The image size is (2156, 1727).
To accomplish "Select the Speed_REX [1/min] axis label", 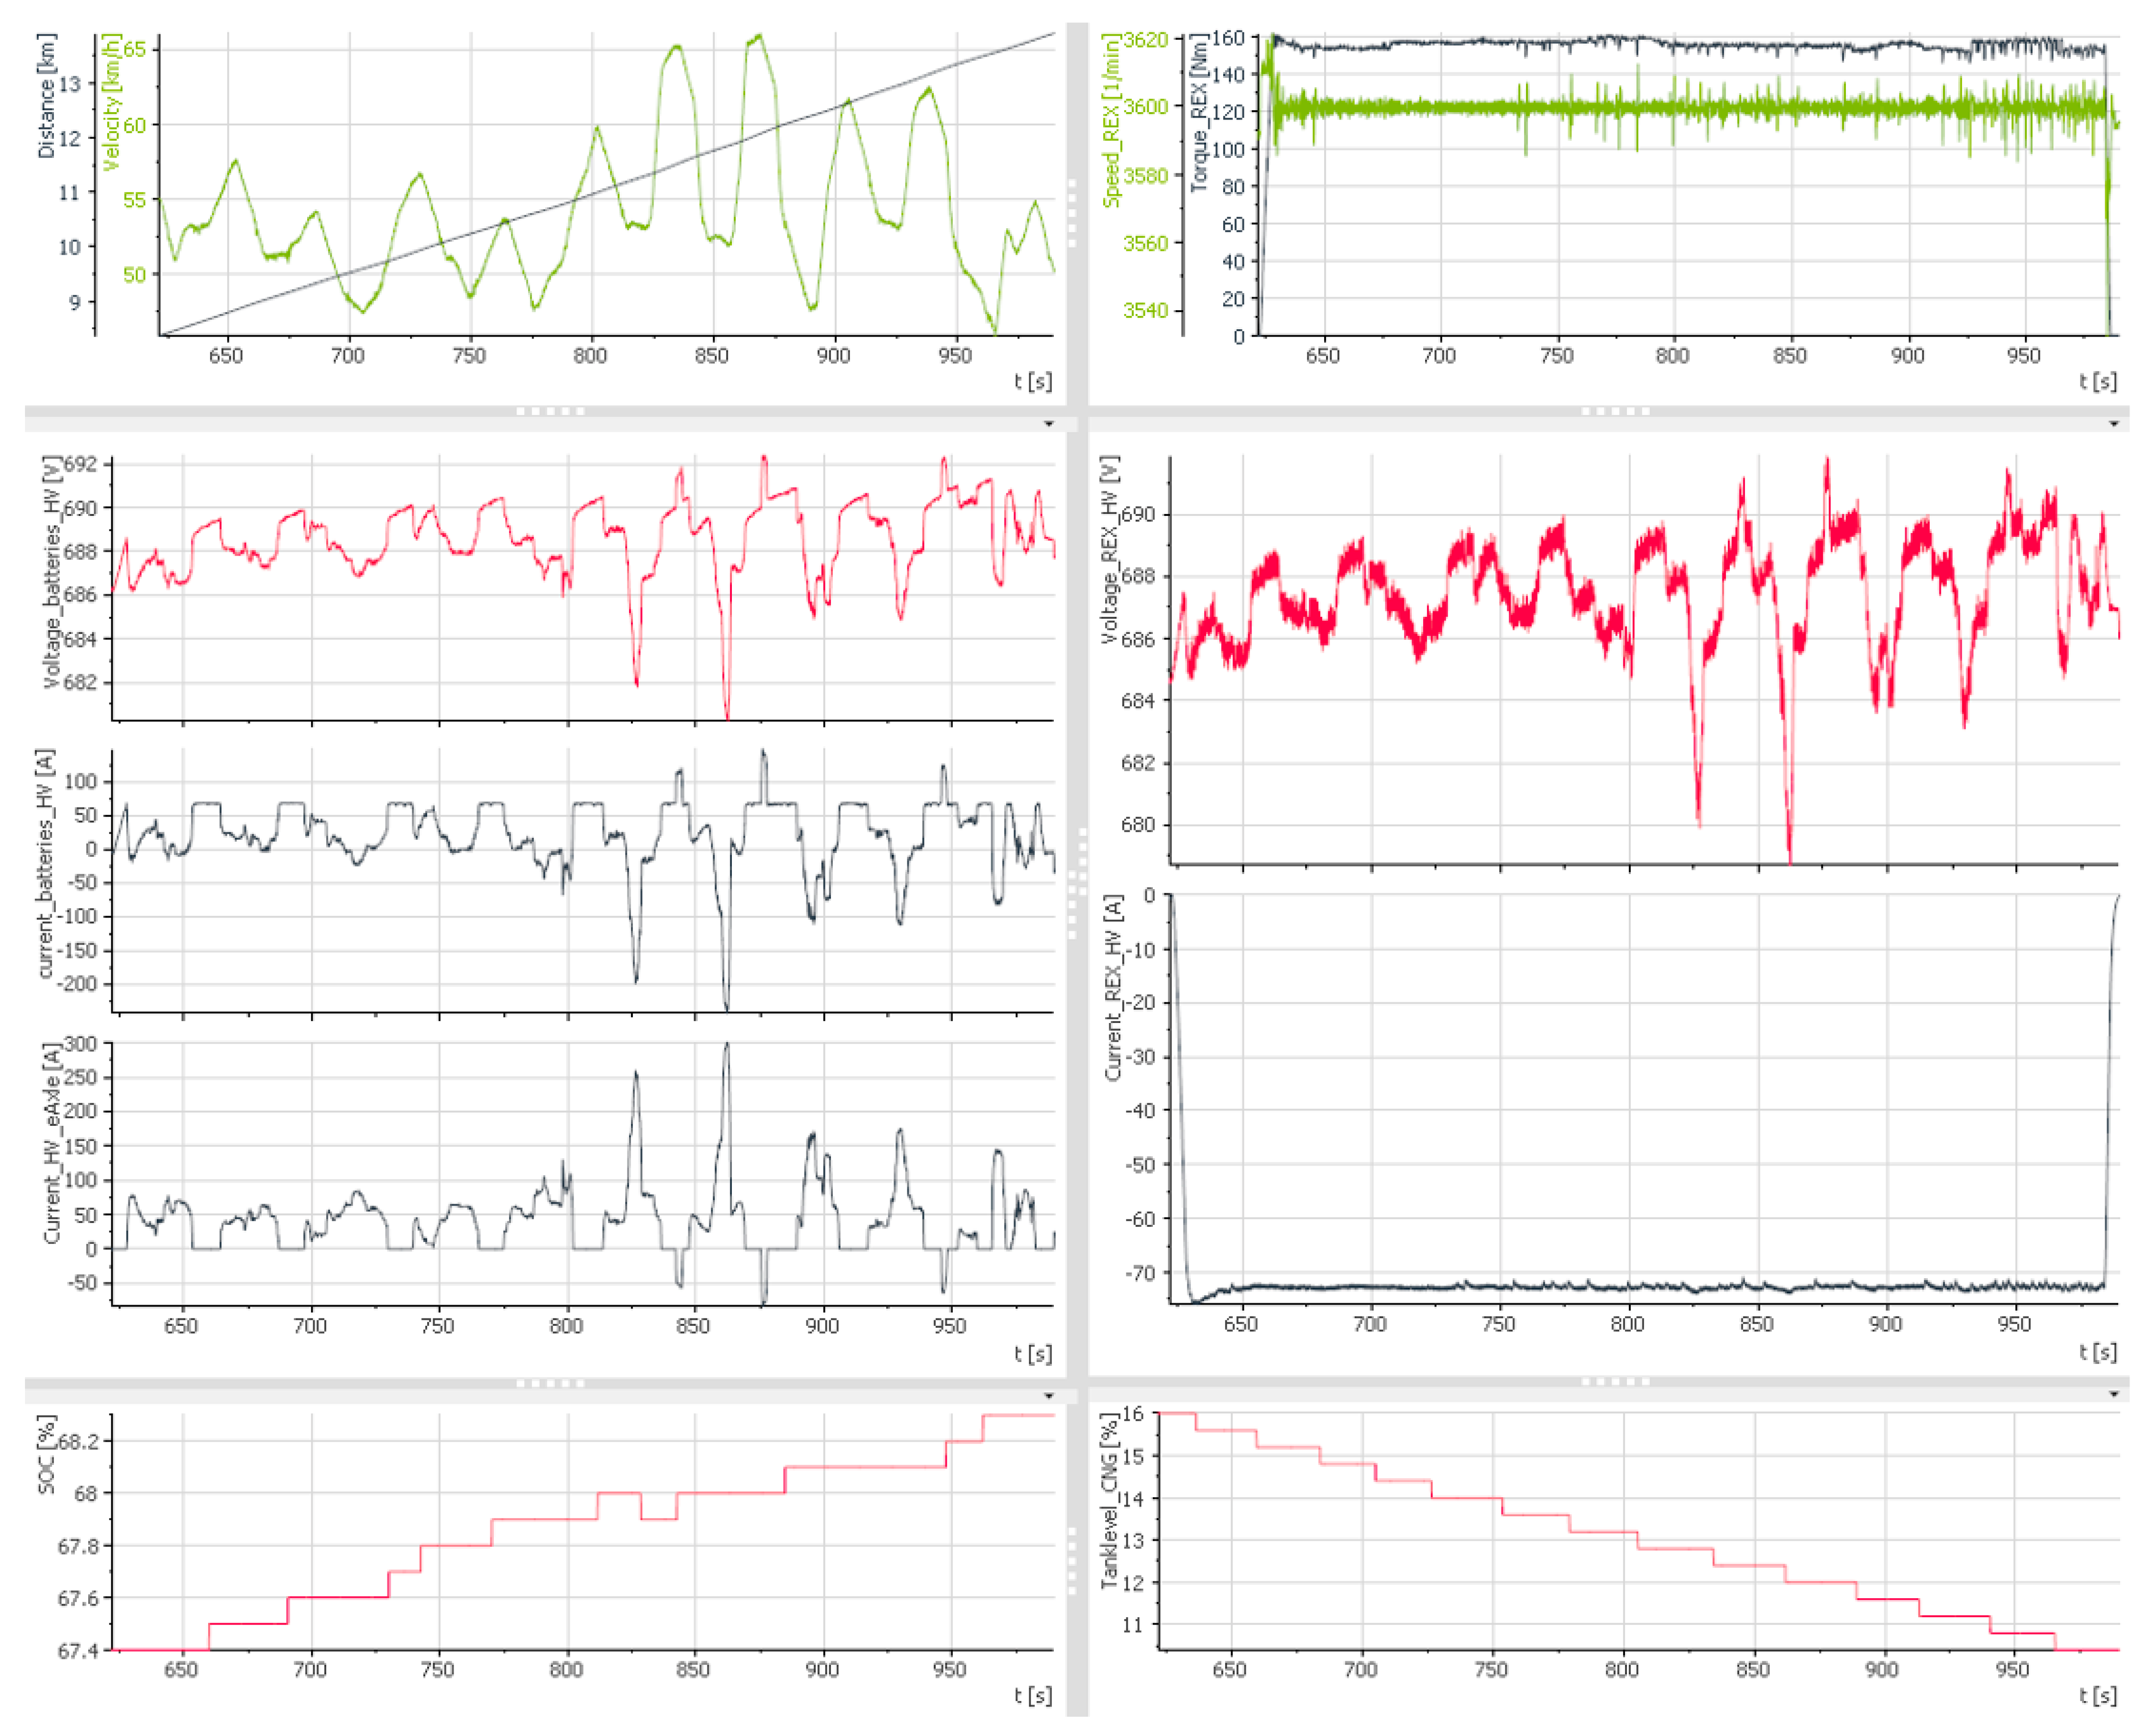I will point(1110,120).
